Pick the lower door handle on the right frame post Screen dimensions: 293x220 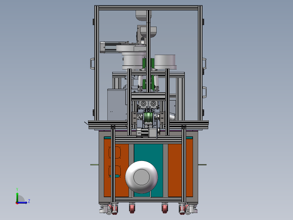(x=205, y=92)
